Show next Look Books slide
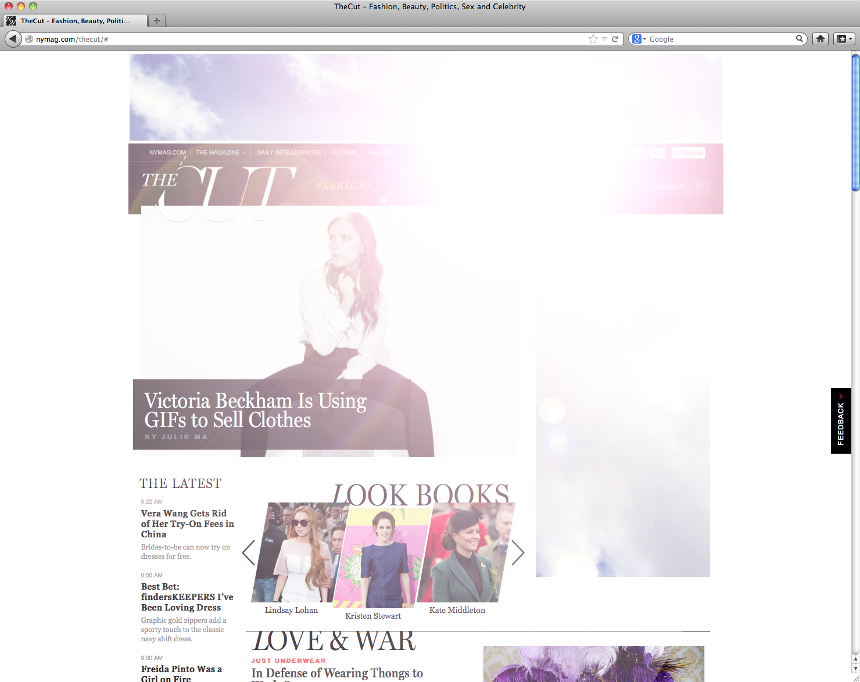Viewport: 860px width, 682px height. (518, 553)
